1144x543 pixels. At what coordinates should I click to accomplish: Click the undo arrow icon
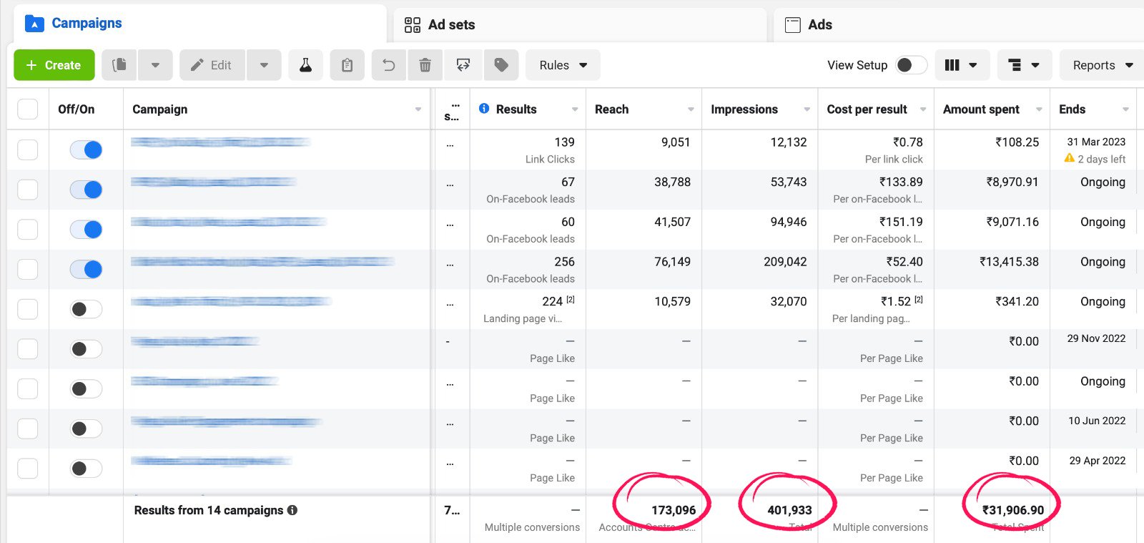click(x=388, y=65)
